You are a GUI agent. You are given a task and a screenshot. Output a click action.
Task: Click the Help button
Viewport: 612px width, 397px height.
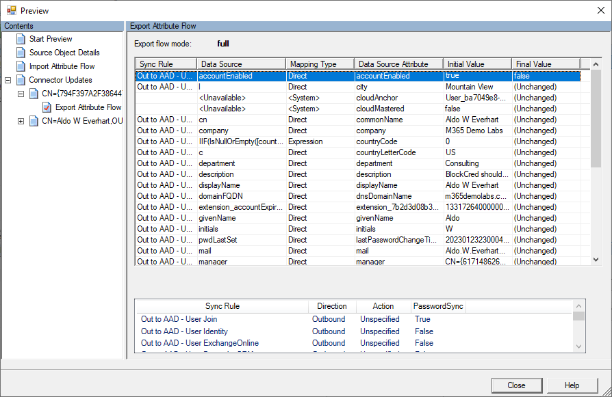(572, 385)
